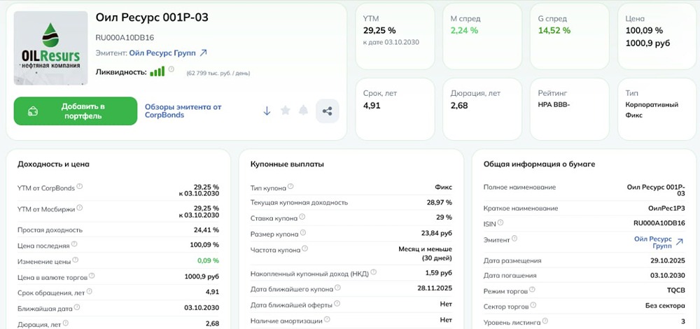Open help icon next to Уровень листинга

pyautogui.click(x=545, y=321)
